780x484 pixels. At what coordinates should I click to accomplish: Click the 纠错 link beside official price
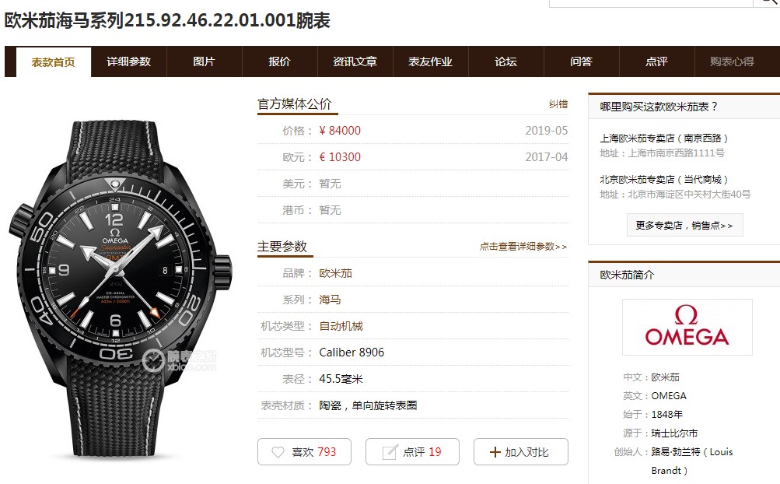pyautogui.click(x=558, y=104)
